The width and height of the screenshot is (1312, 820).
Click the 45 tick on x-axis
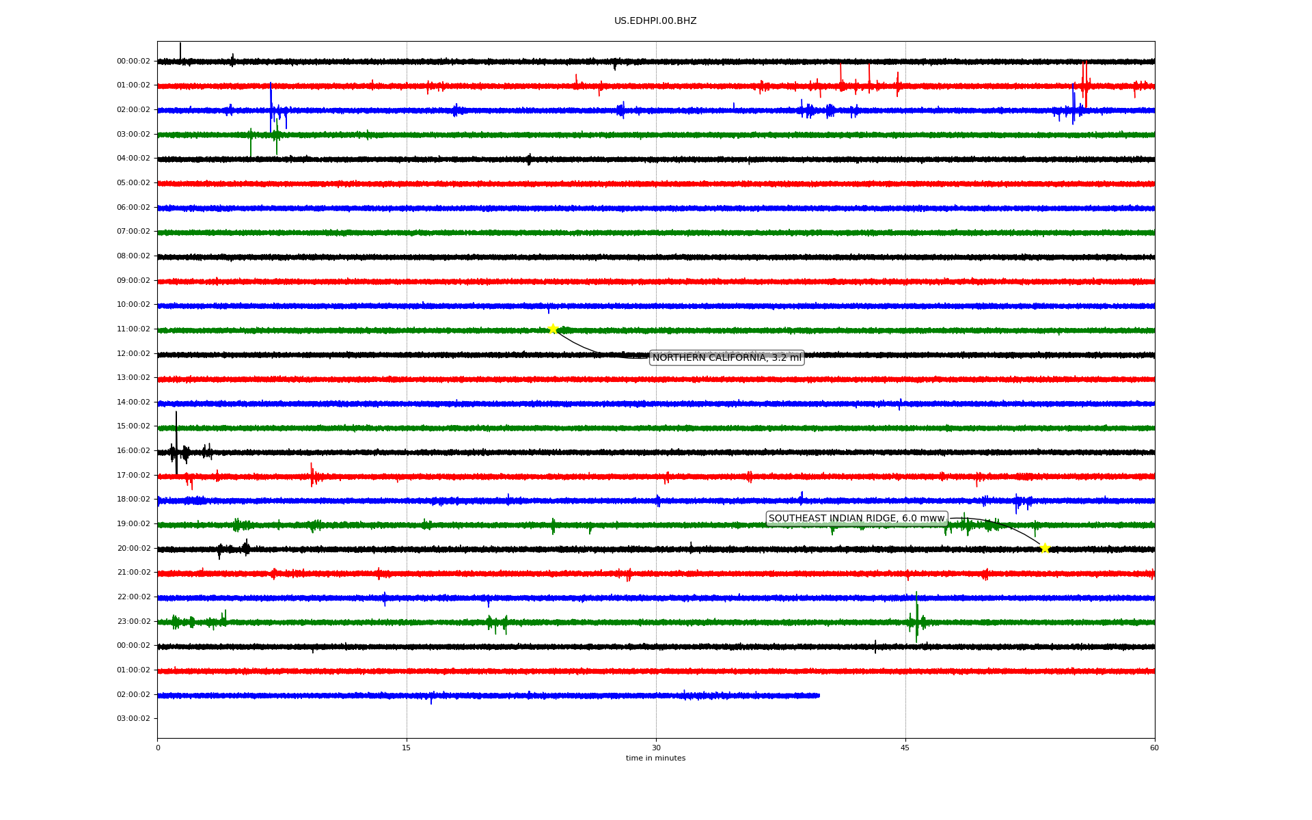tap(905, 748)
